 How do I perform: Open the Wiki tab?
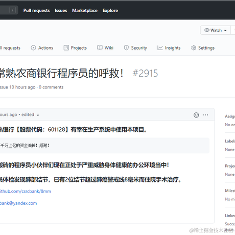(105, 48)
